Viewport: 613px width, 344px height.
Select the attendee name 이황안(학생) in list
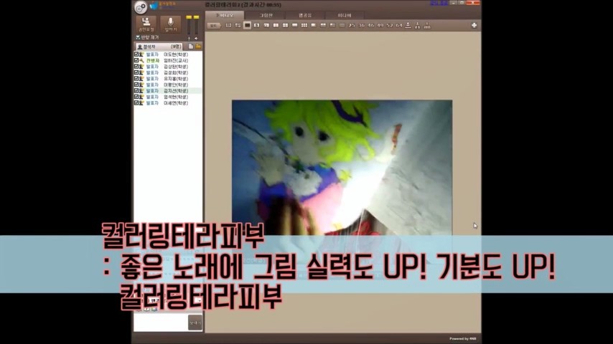176,85
